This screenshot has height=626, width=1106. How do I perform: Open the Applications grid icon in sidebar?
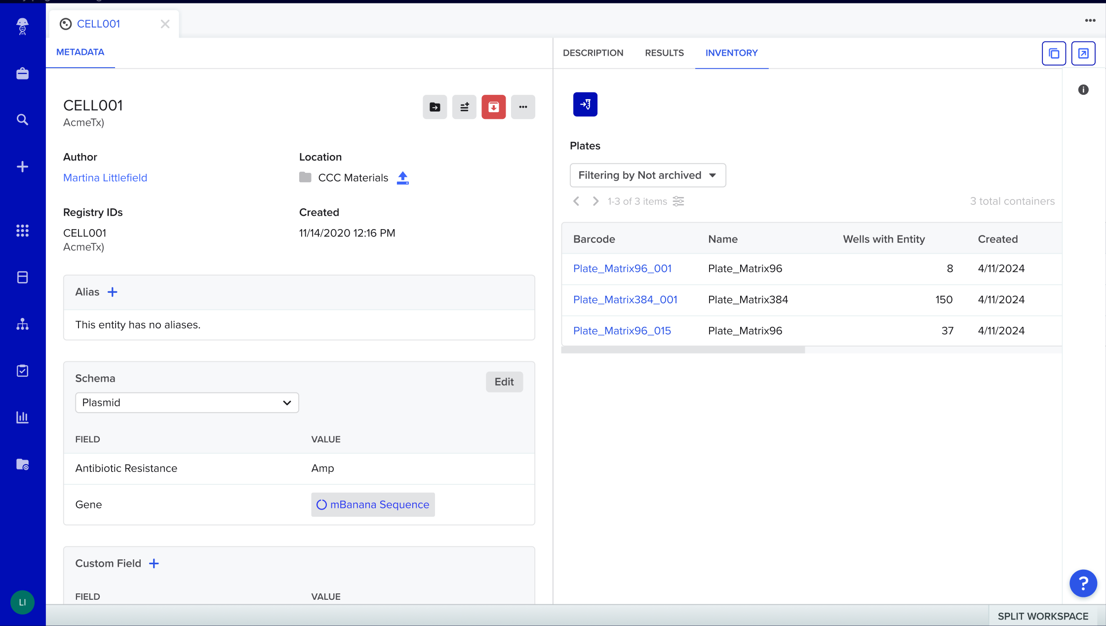click(x=22, y=231)
